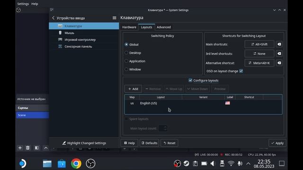Adjust the Main layout count spinner
The height and width of the screenshot is (170, 303).
(163, 128)
